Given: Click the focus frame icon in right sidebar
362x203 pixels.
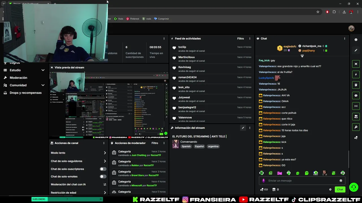Looking at the screenshot, I should coord(356,64).
